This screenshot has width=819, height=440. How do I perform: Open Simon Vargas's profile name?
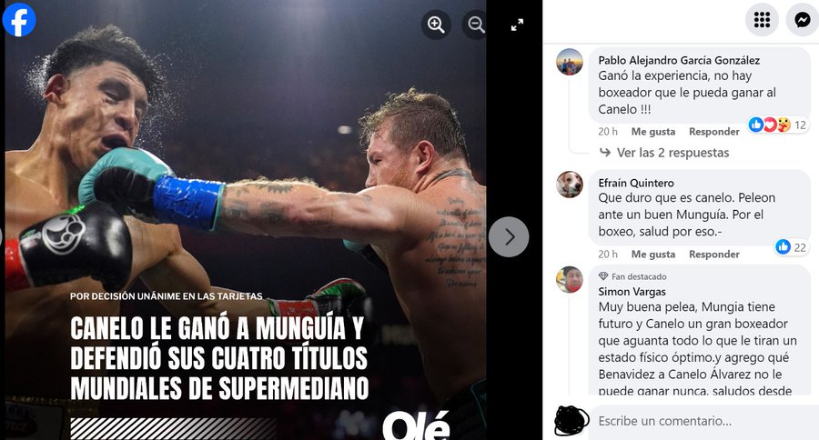[632, 291]
